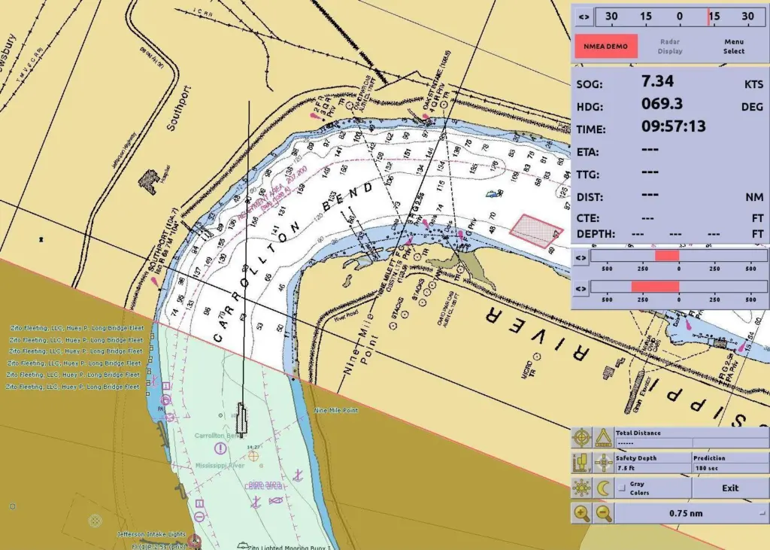Click the <> button of lower 500-scale bar
The height and width of the screenshot is (550, 770).
(581, 288)
